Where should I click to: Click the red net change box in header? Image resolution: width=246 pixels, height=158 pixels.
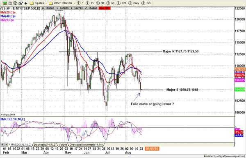(105, 8)
